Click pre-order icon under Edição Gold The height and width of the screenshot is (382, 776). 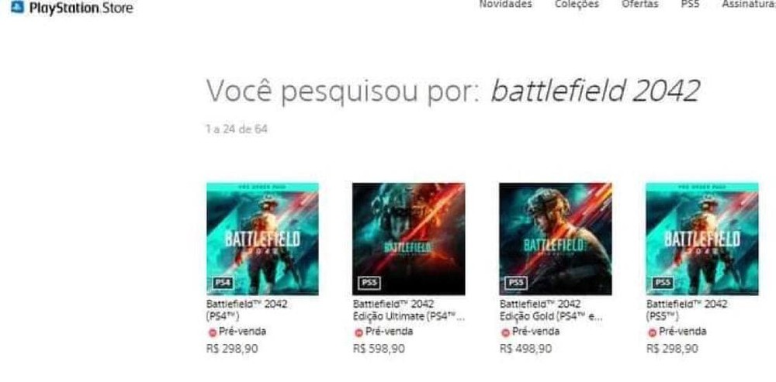coord(505,332)
